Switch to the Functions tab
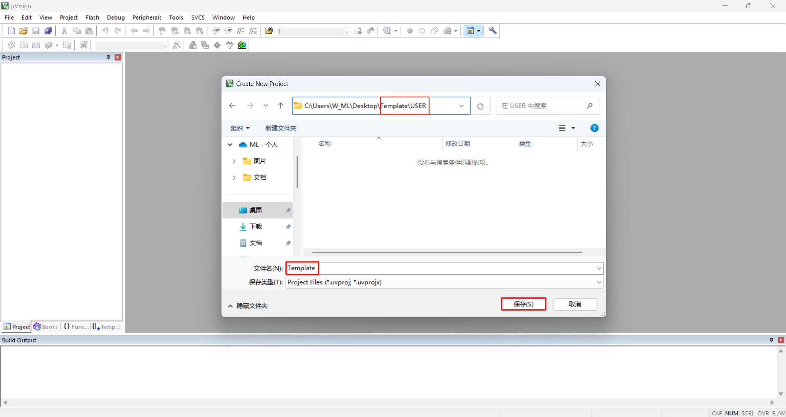Image resolution: width=786 pixels, height=417 pixels. tap(76, 327)
